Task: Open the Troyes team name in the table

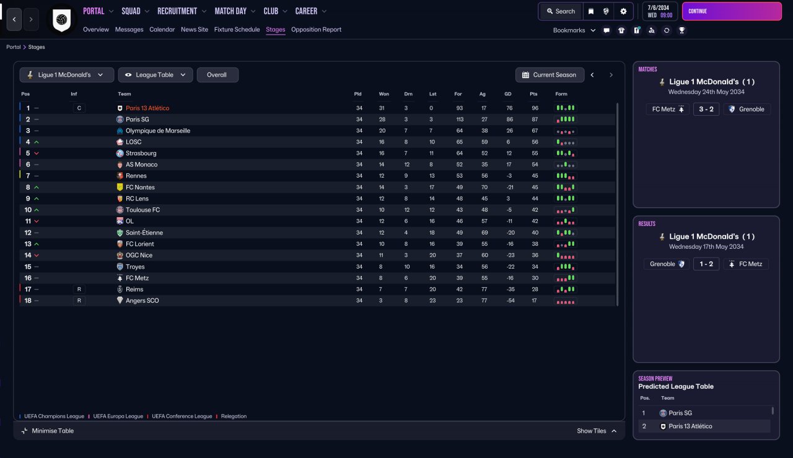Action: 135,267
